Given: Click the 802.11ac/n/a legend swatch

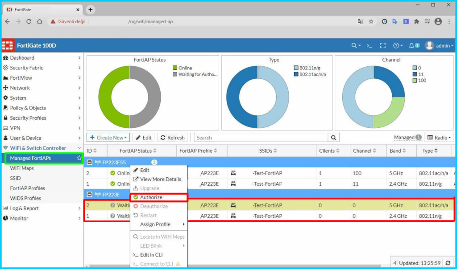Looking at the screenshot, I should [296, 74].
